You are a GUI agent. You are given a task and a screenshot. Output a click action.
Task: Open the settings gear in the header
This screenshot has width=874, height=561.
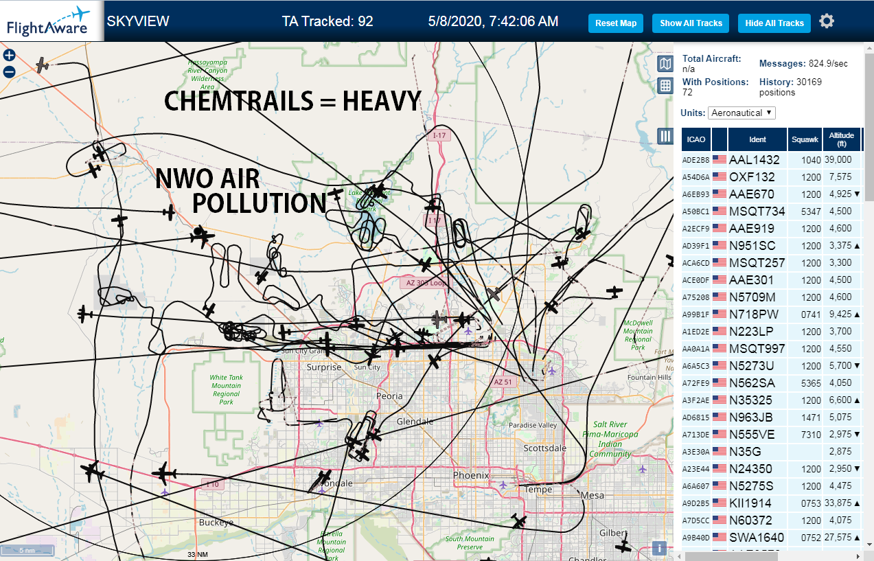827,21
